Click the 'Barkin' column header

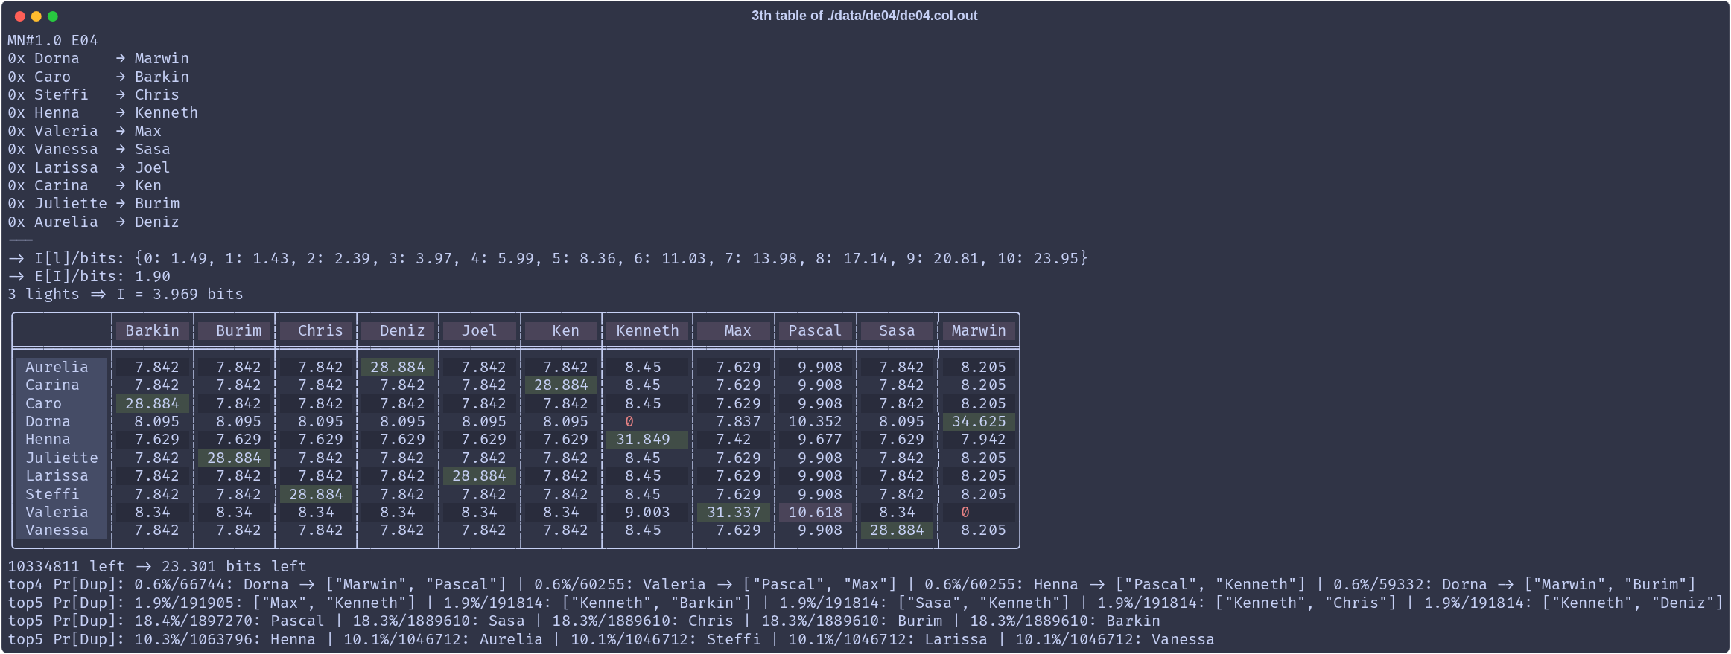coord(153,331)
